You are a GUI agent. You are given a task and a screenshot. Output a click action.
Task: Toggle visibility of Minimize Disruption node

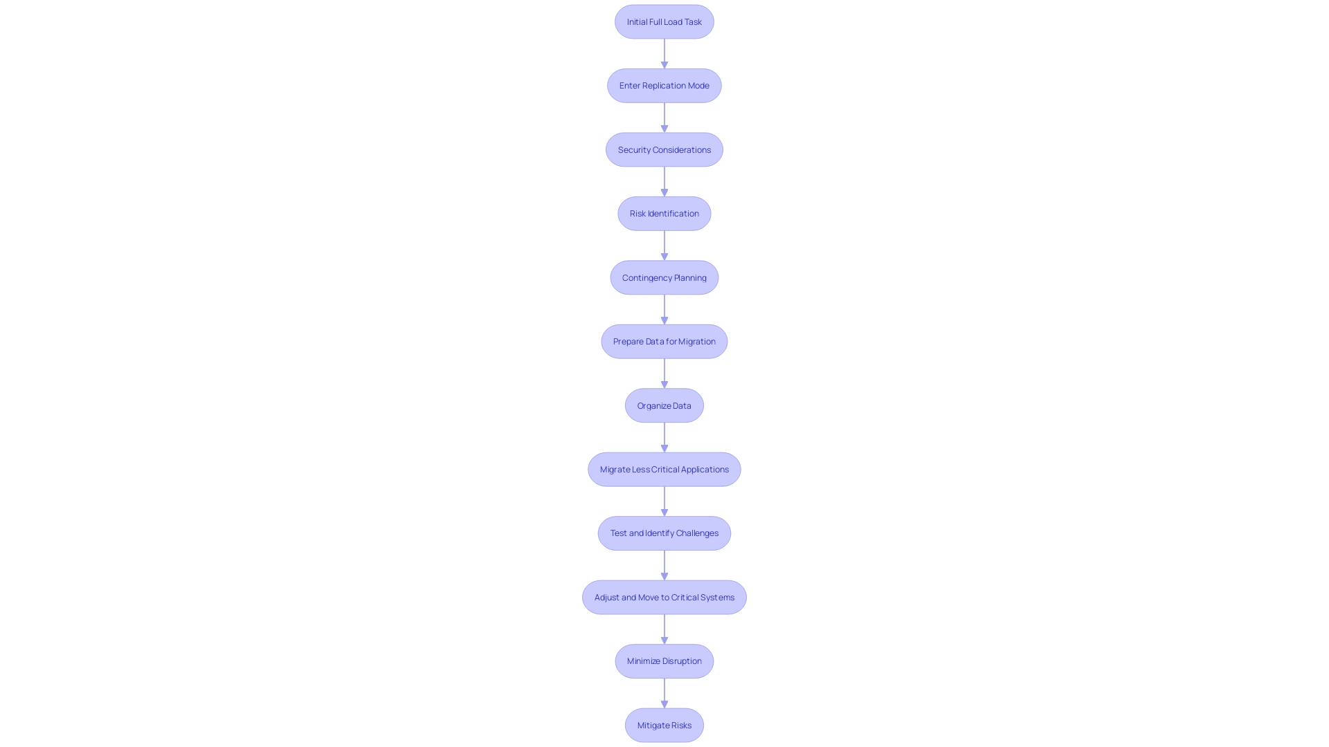664,661
